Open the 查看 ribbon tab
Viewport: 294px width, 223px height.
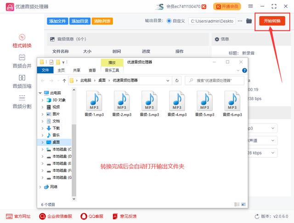(92, 70)
